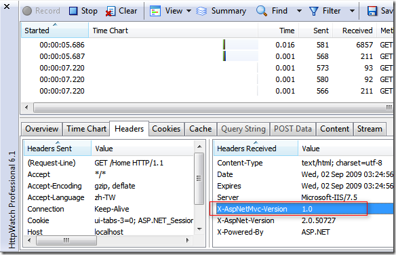Click the Headers Sent scroll up arrow
Screen dimensions: 396x255
(199, 146)
